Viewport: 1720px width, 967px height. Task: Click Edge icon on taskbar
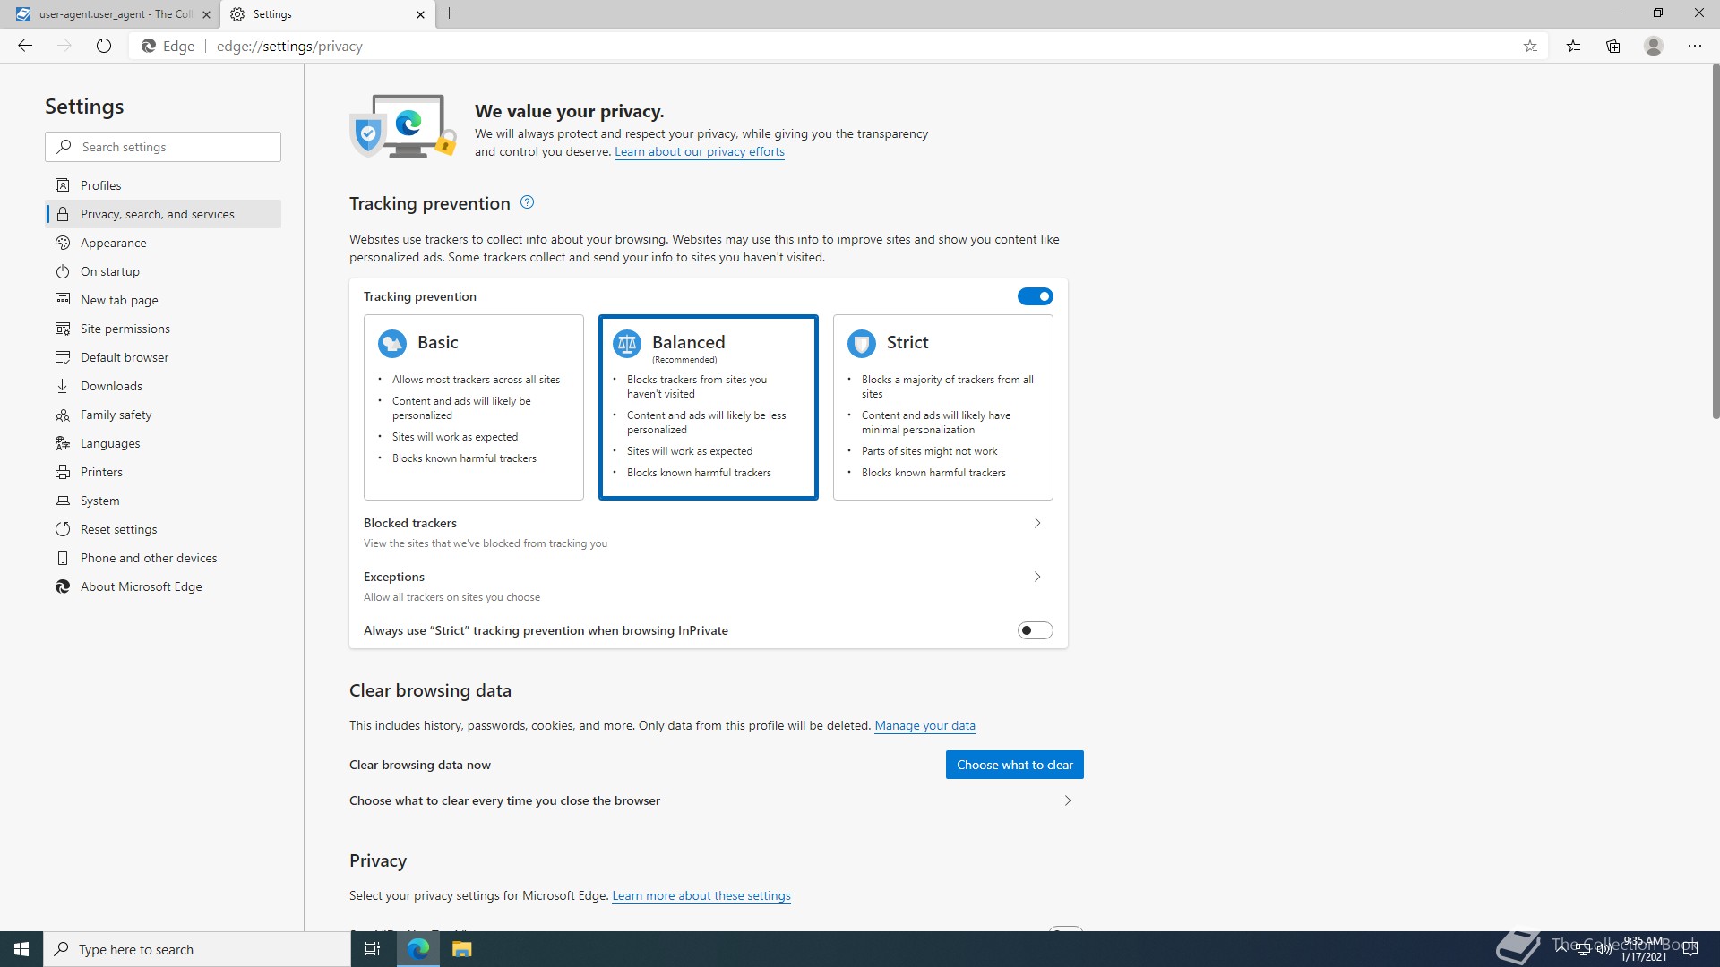(x=418, y=949)
